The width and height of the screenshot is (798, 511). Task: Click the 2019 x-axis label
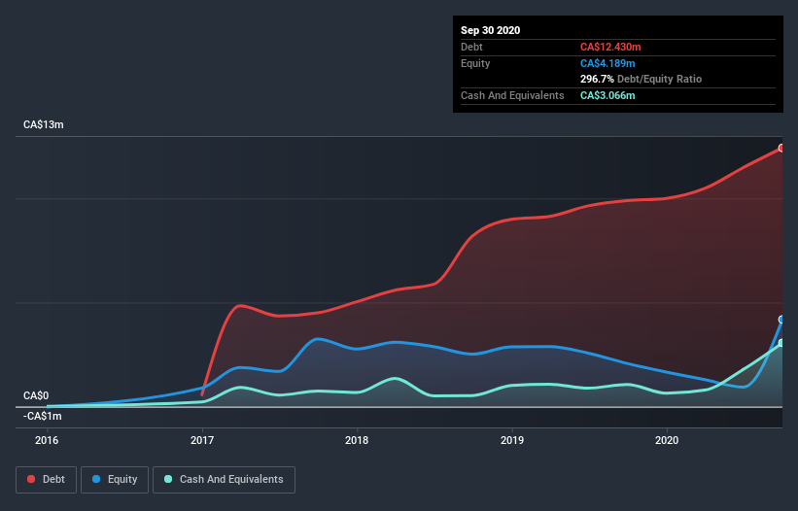(512, 440)
